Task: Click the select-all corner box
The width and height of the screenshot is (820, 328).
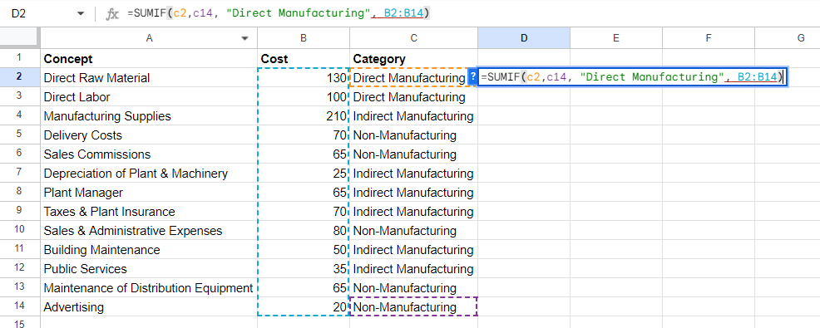Action: (19, 37)
